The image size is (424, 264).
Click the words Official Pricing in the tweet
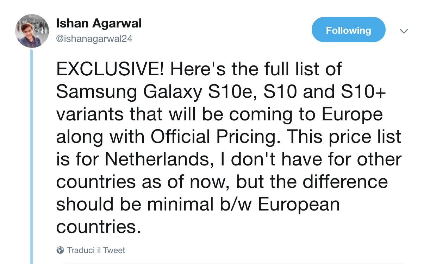tap(213, 137)
